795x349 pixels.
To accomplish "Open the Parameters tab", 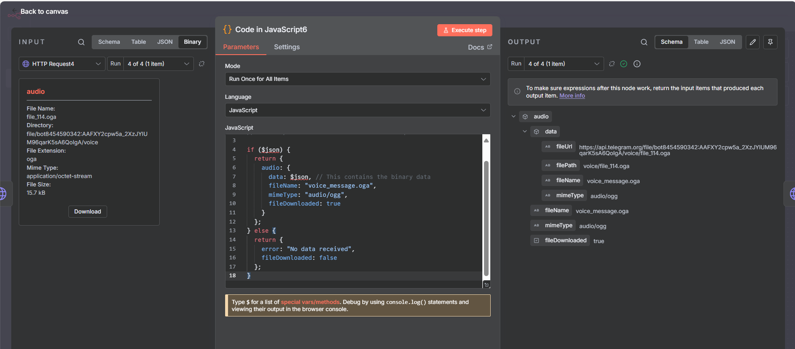I will click(x=241, y=47).
